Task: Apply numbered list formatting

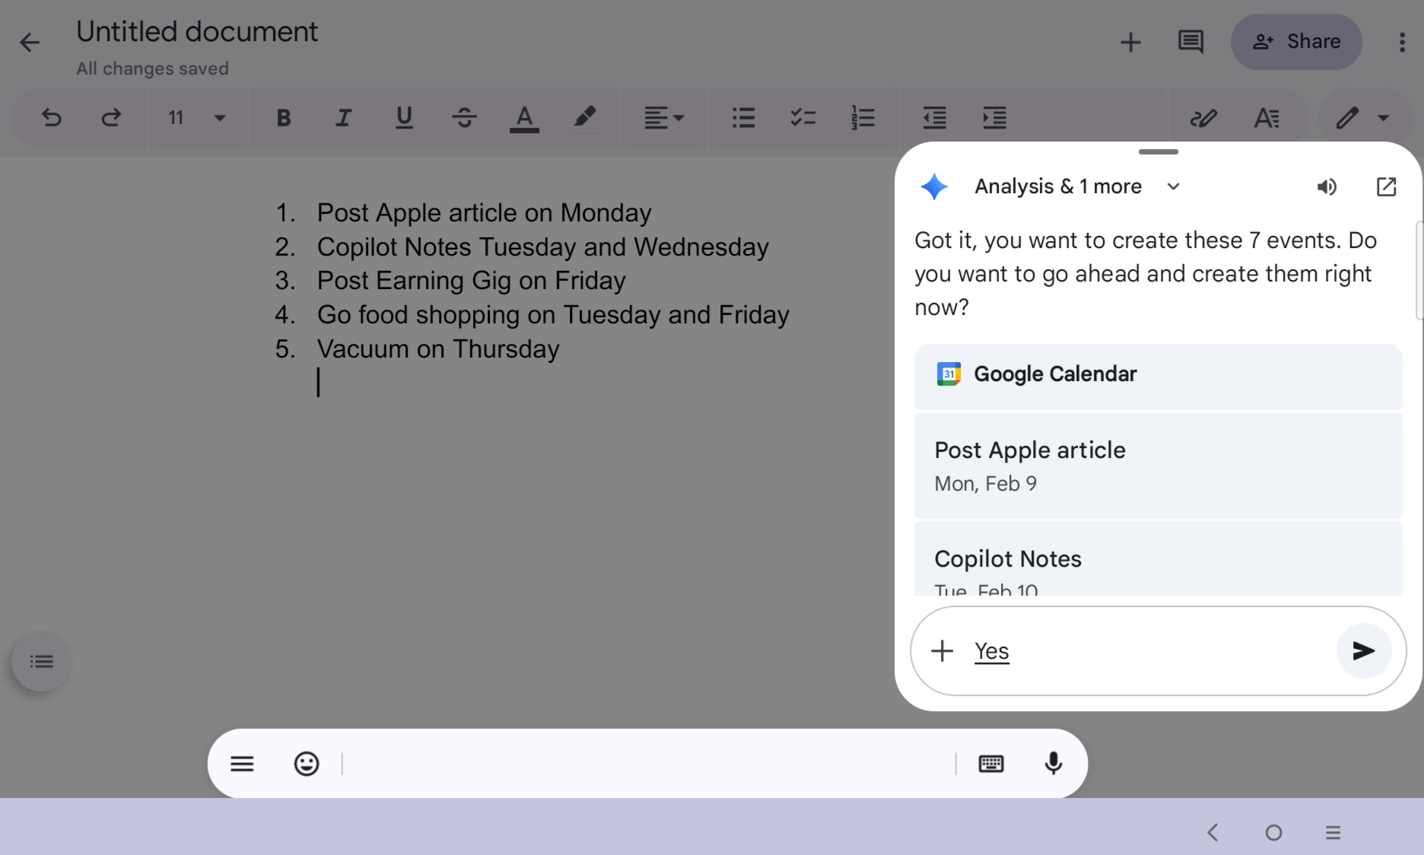Action: pos(863,118)
